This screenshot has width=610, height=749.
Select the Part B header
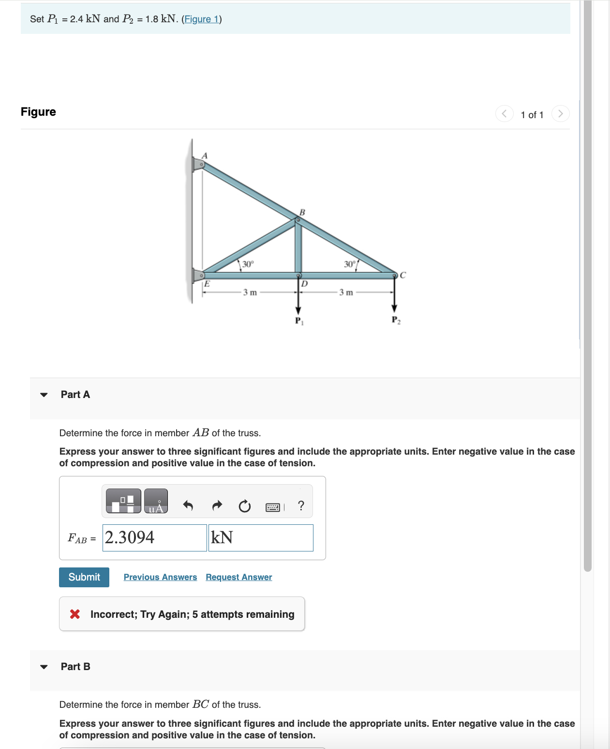(x=75, y=666)
